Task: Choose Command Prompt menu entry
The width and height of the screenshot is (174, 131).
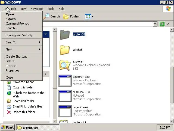Action: click(22, 23)
